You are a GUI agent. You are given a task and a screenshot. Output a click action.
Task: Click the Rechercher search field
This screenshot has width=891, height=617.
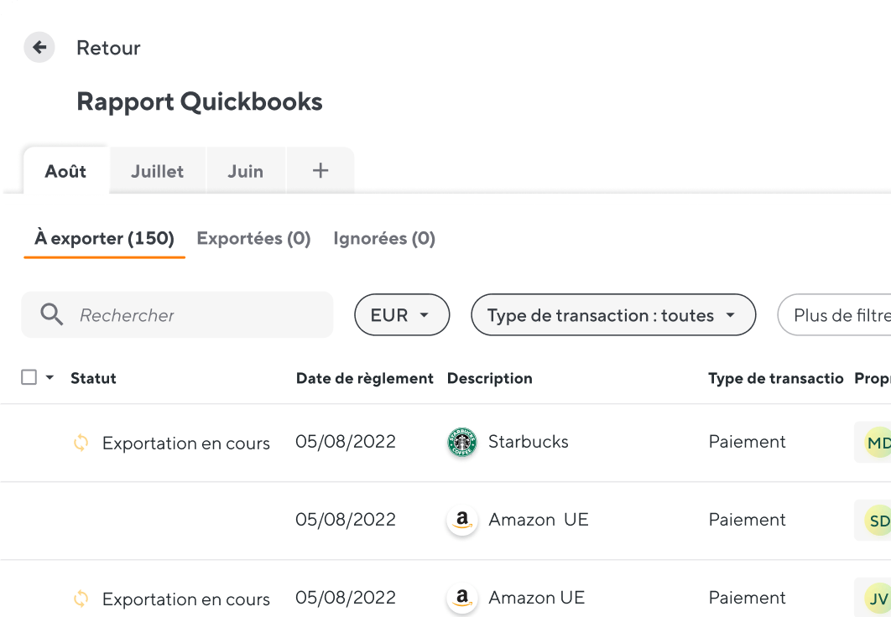(177, 315)
